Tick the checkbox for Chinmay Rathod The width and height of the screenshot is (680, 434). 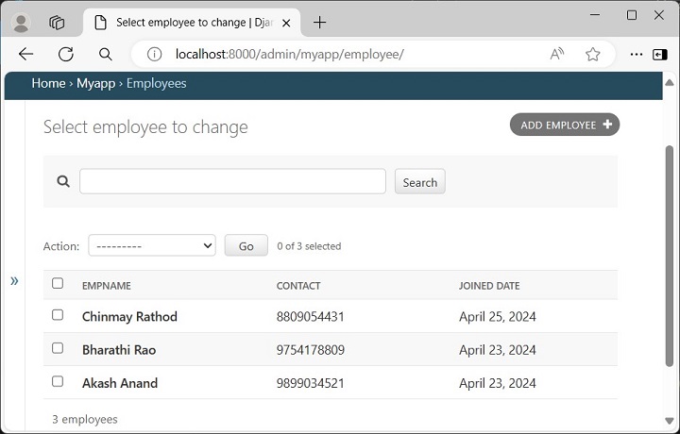(58, 315)
